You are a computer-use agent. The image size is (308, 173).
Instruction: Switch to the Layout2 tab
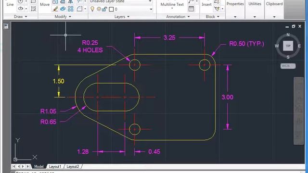point(73,167)
